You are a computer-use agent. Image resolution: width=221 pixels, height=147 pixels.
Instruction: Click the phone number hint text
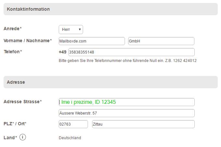[x=128, y=61]
